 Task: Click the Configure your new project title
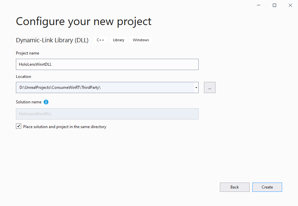(83, 21)
